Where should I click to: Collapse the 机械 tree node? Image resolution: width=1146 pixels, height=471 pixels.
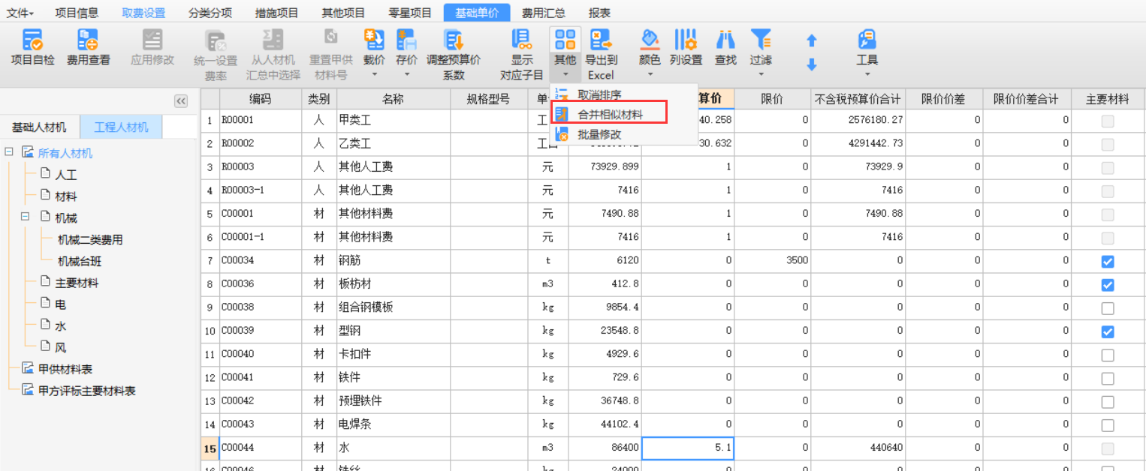[x=25, y=217]
